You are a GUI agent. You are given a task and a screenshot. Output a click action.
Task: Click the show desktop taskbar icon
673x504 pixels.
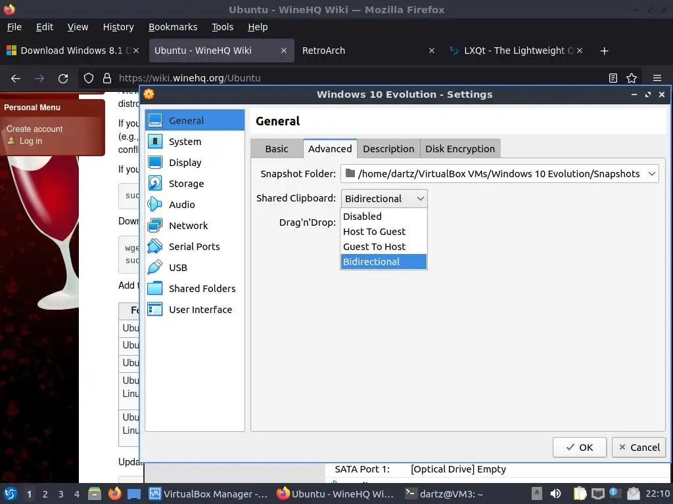coord(134,493)
